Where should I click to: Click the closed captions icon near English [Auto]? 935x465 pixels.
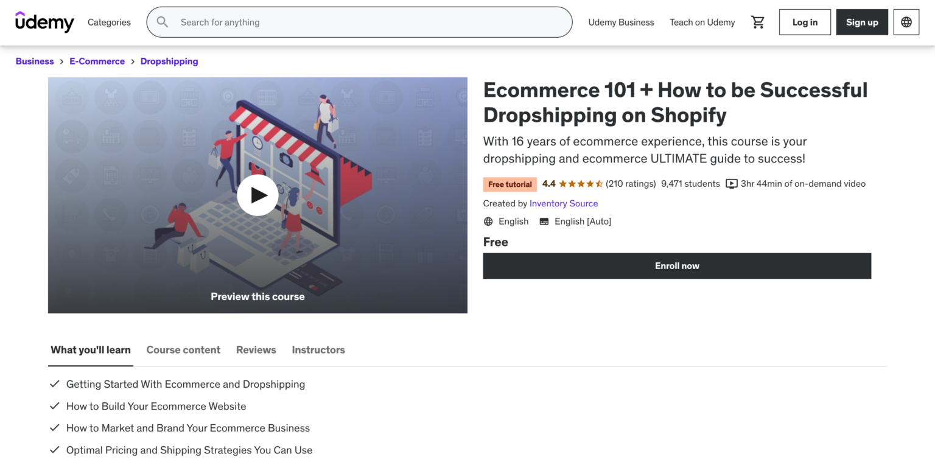[544, 221]
